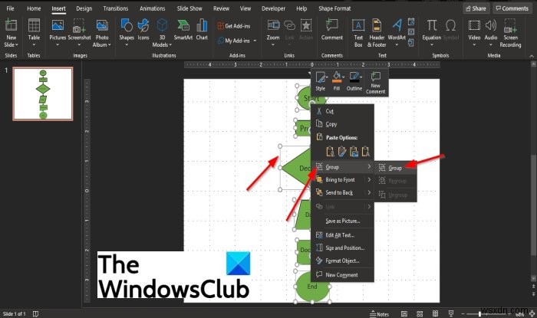Insert a Comment from ribbon
Screen dimensions: 537x318
click(332, 30)
